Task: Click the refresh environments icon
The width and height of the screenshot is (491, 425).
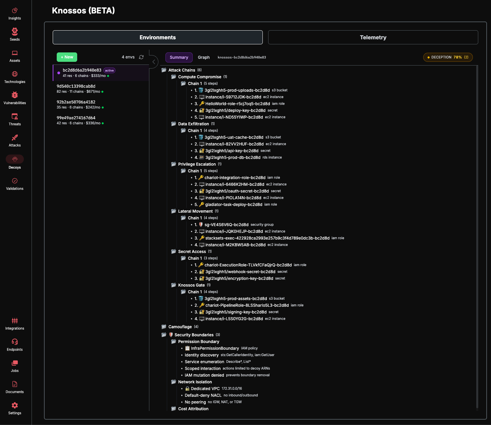Action: click(x=141, y=57)
